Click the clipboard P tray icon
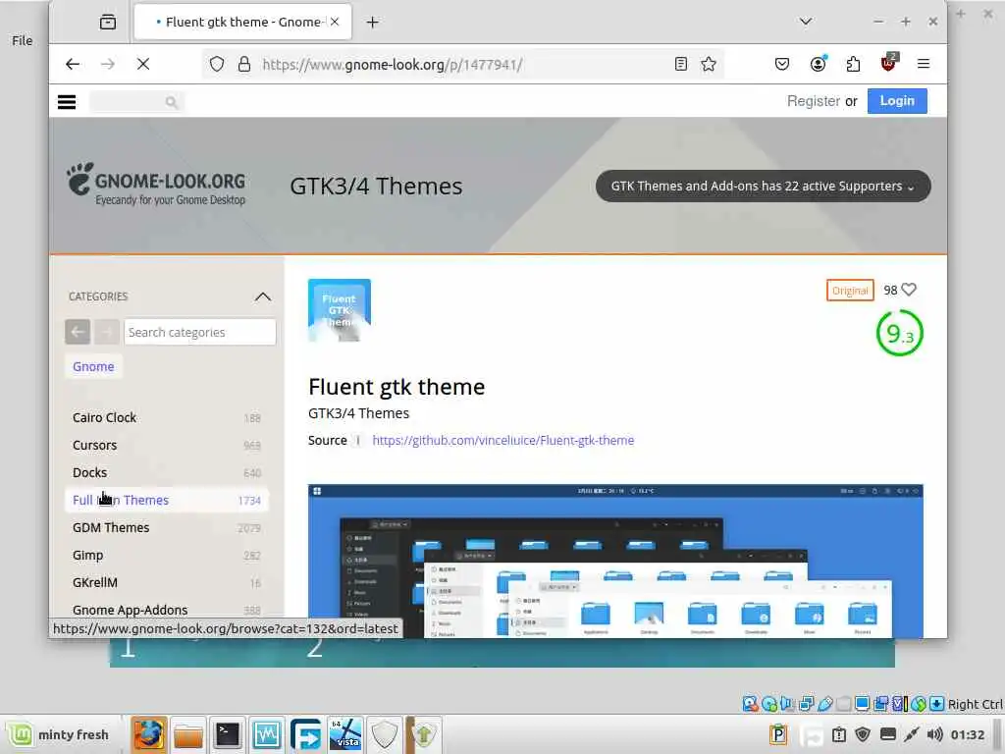The image size is (1005, 754). point(778,734)
